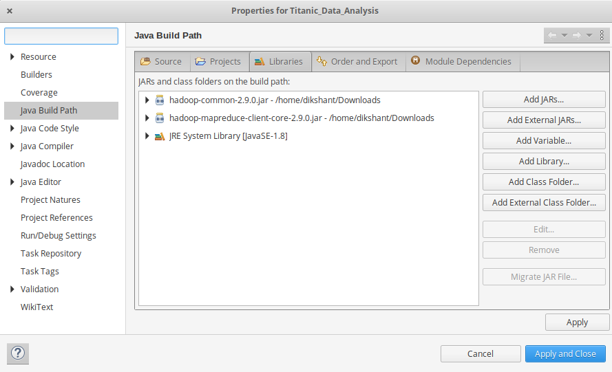Select Task Tags item
Image resolution: width=612 pixels, height=372 pixels.
[x=40, y=272]
